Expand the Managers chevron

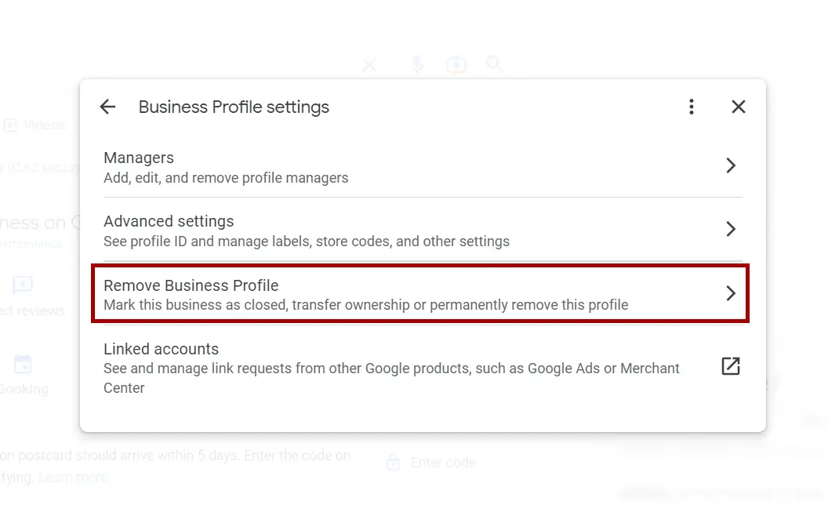click(x=731, y=165)
